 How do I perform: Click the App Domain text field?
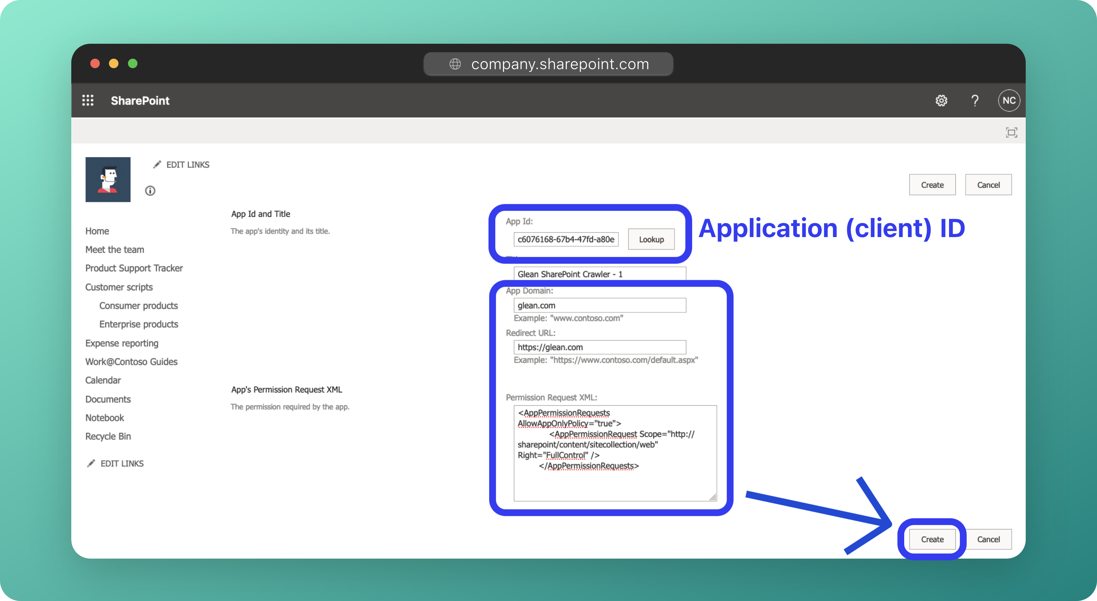pos(600,305)
